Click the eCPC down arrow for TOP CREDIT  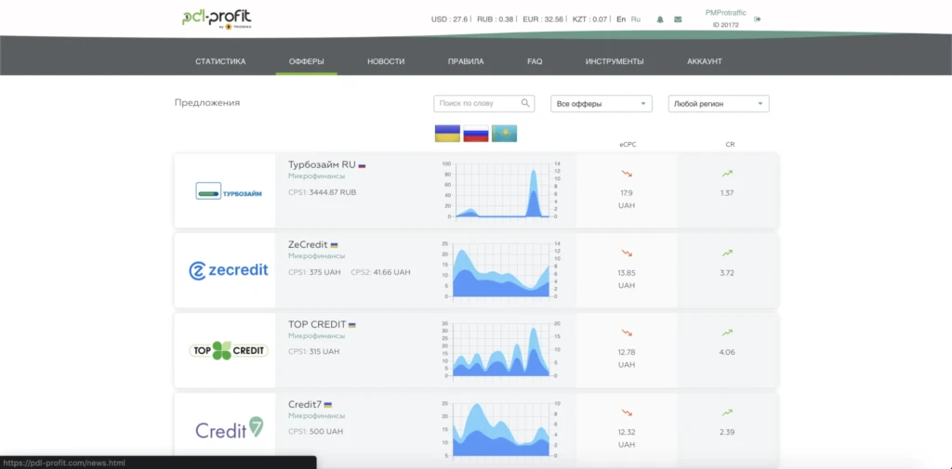627,333
